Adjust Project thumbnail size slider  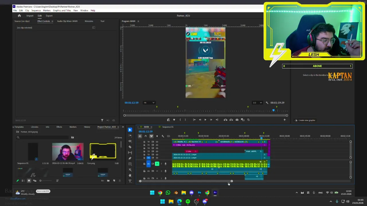click(46, 181)
